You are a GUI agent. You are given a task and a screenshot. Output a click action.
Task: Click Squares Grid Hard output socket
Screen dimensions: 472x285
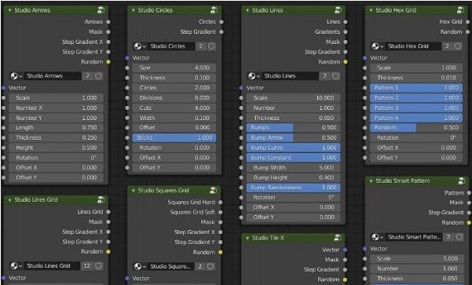tap(221, 203)
